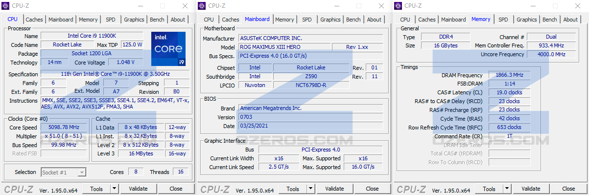Screen dimensions: 589x195
Task: Click the Close button in the CPU window footer
Action: (176, 189)
